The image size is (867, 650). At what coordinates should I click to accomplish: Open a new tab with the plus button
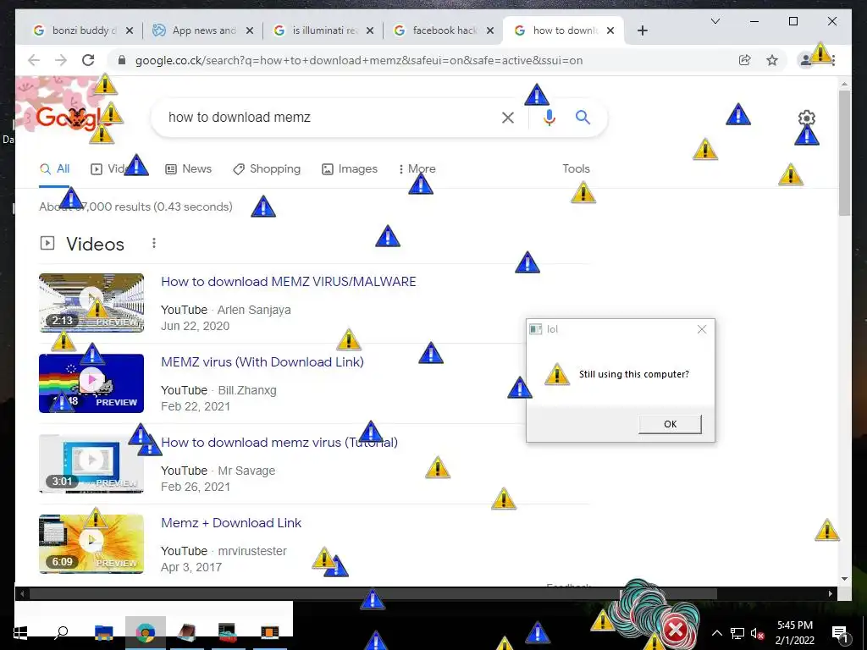click(642, 30)
